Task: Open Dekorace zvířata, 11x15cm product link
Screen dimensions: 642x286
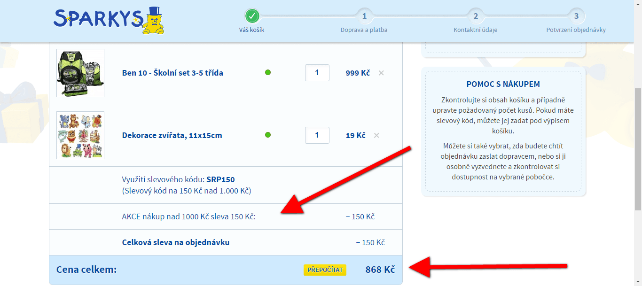Action: point(172,136)
